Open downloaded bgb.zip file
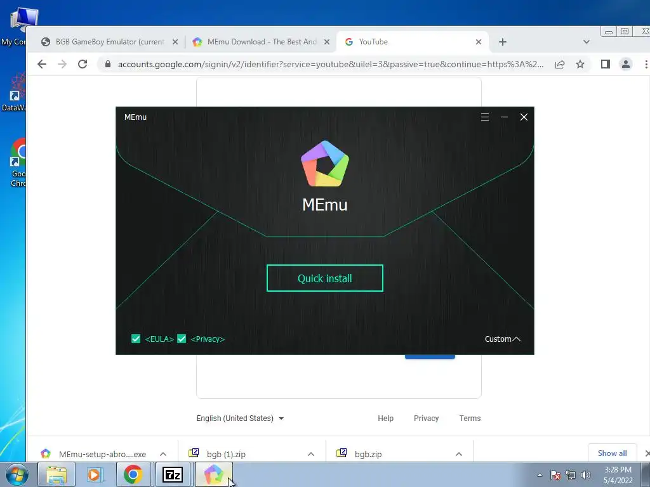650x487 pixels. coord(368,454)
